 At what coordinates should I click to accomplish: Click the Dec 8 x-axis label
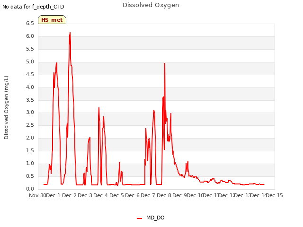(164, 195)
